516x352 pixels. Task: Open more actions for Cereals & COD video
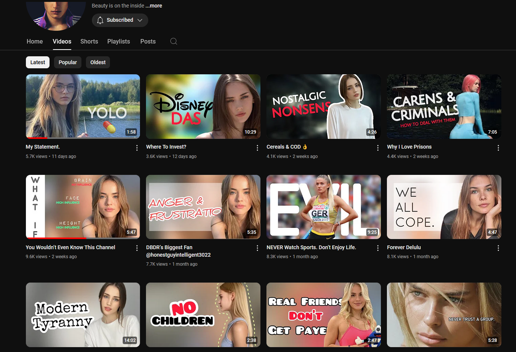pos(378,148)
